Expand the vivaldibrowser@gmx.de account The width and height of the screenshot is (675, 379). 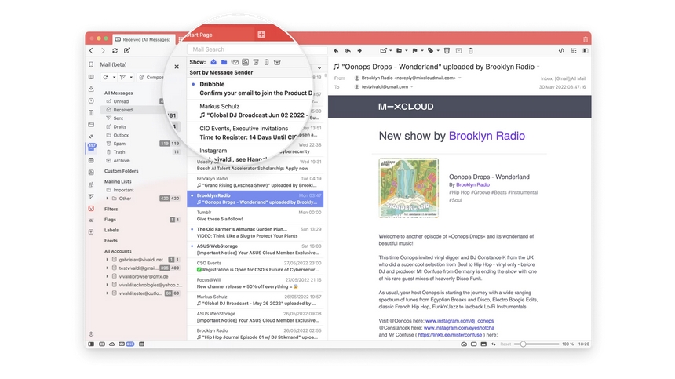pyautogui.click(x=108, y=276)
